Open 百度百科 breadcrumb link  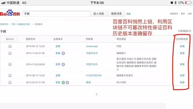point(4,24)
